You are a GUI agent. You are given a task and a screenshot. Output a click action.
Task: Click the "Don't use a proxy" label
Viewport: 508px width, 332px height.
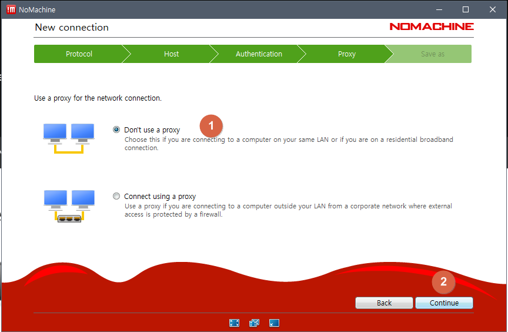152,130
